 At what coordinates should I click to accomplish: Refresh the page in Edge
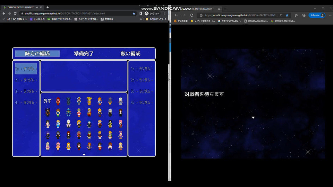tap(191, 15)
